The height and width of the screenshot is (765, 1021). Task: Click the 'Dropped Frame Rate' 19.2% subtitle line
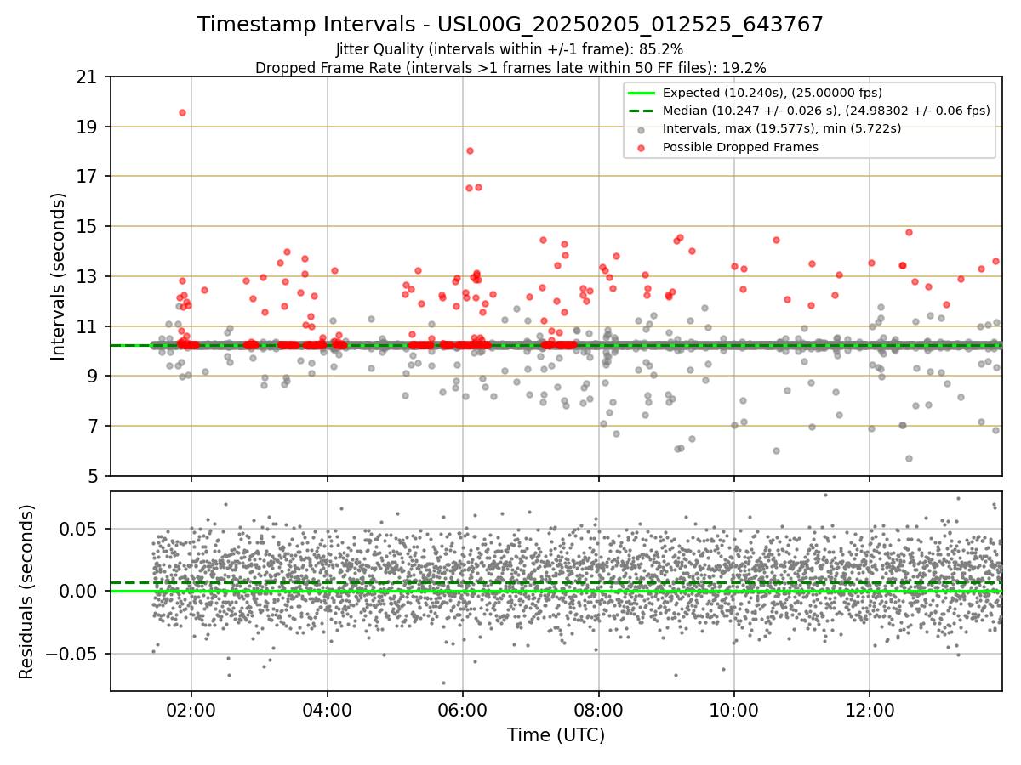(x=510, y=68)
